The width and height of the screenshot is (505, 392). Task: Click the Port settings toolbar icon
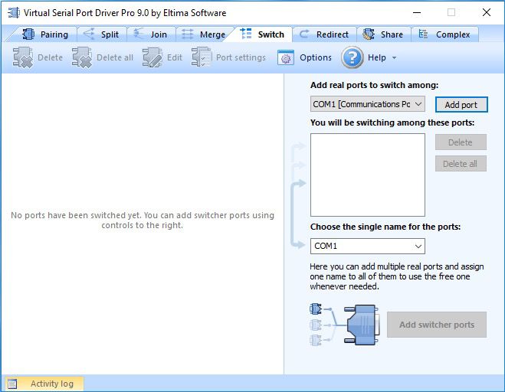pos(202,57)
